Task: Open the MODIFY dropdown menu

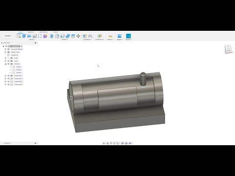Action: pyautogui.click(x=65, y=40)
